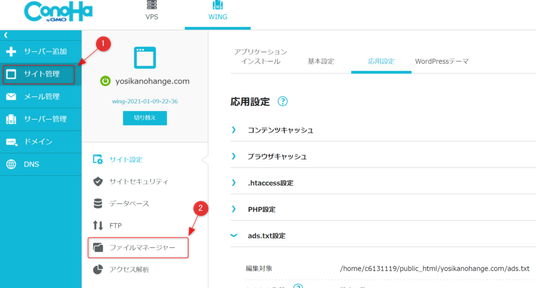Click the ブラウザキャッシュ section title
Image resolution: width=536 pixels, height=288 pixels.
point(277,157)
